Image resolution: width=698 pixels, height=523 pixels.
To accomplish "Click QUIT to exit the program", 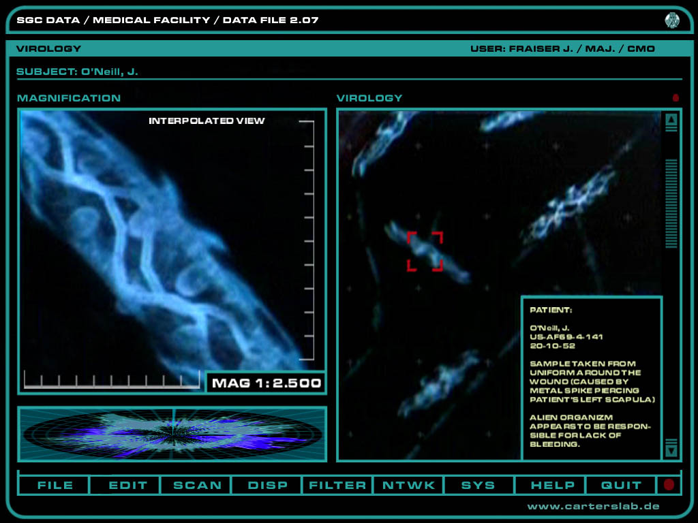I will tap(621, 485).
